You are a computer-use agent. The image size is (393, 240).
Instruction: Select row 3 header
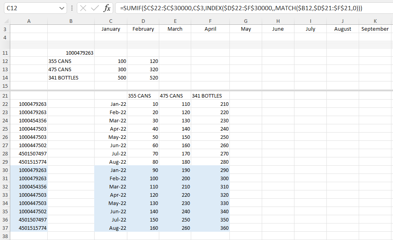click(5, 29)
